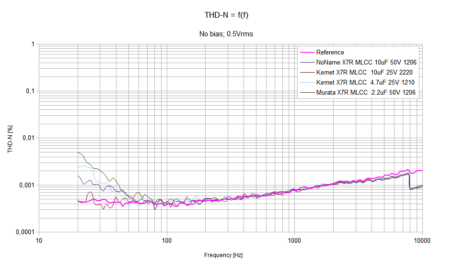Click the chart title THD-N = f(f)
The width and height of the screenshot is (453, 271).
pyautogui.click(x=226, y=15)
